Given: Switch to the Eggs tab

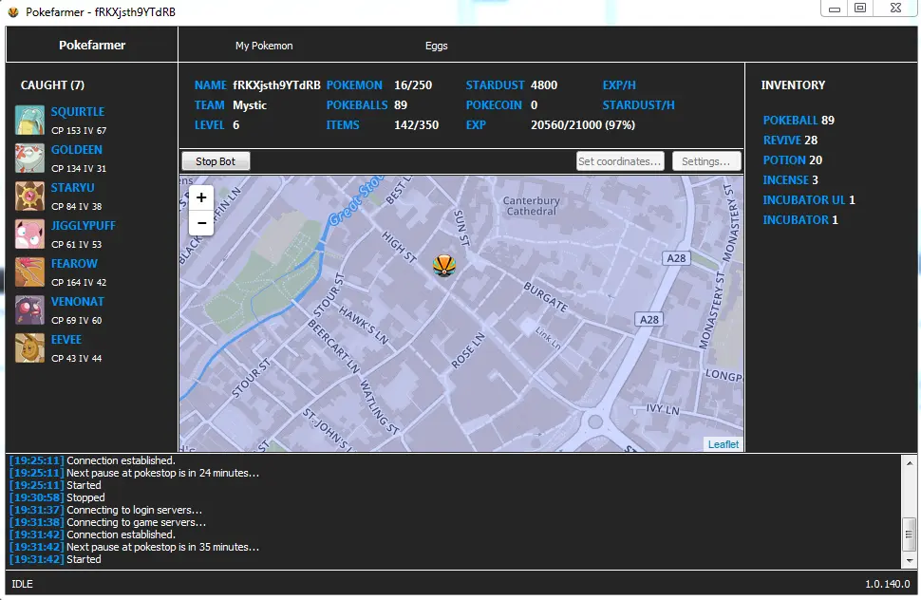Looking at the screenshot, I should pos(436,46).
